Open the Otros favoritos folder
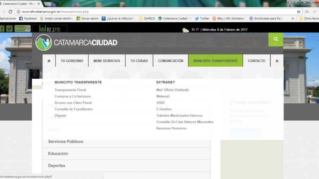 point(309,18)
